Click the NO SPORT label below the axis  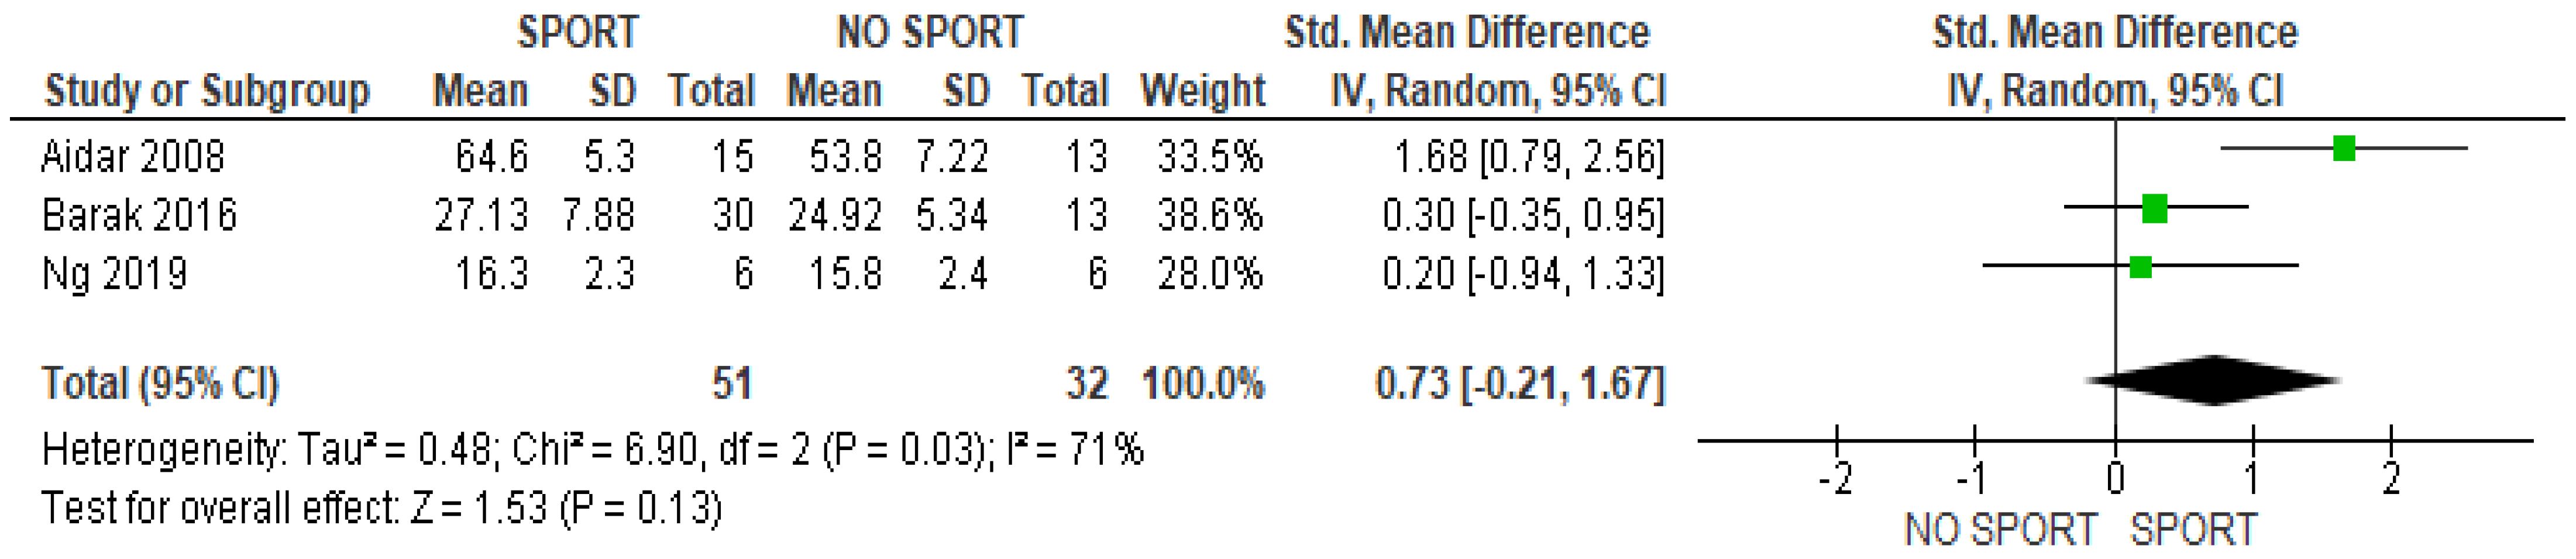pos(2000,529)
